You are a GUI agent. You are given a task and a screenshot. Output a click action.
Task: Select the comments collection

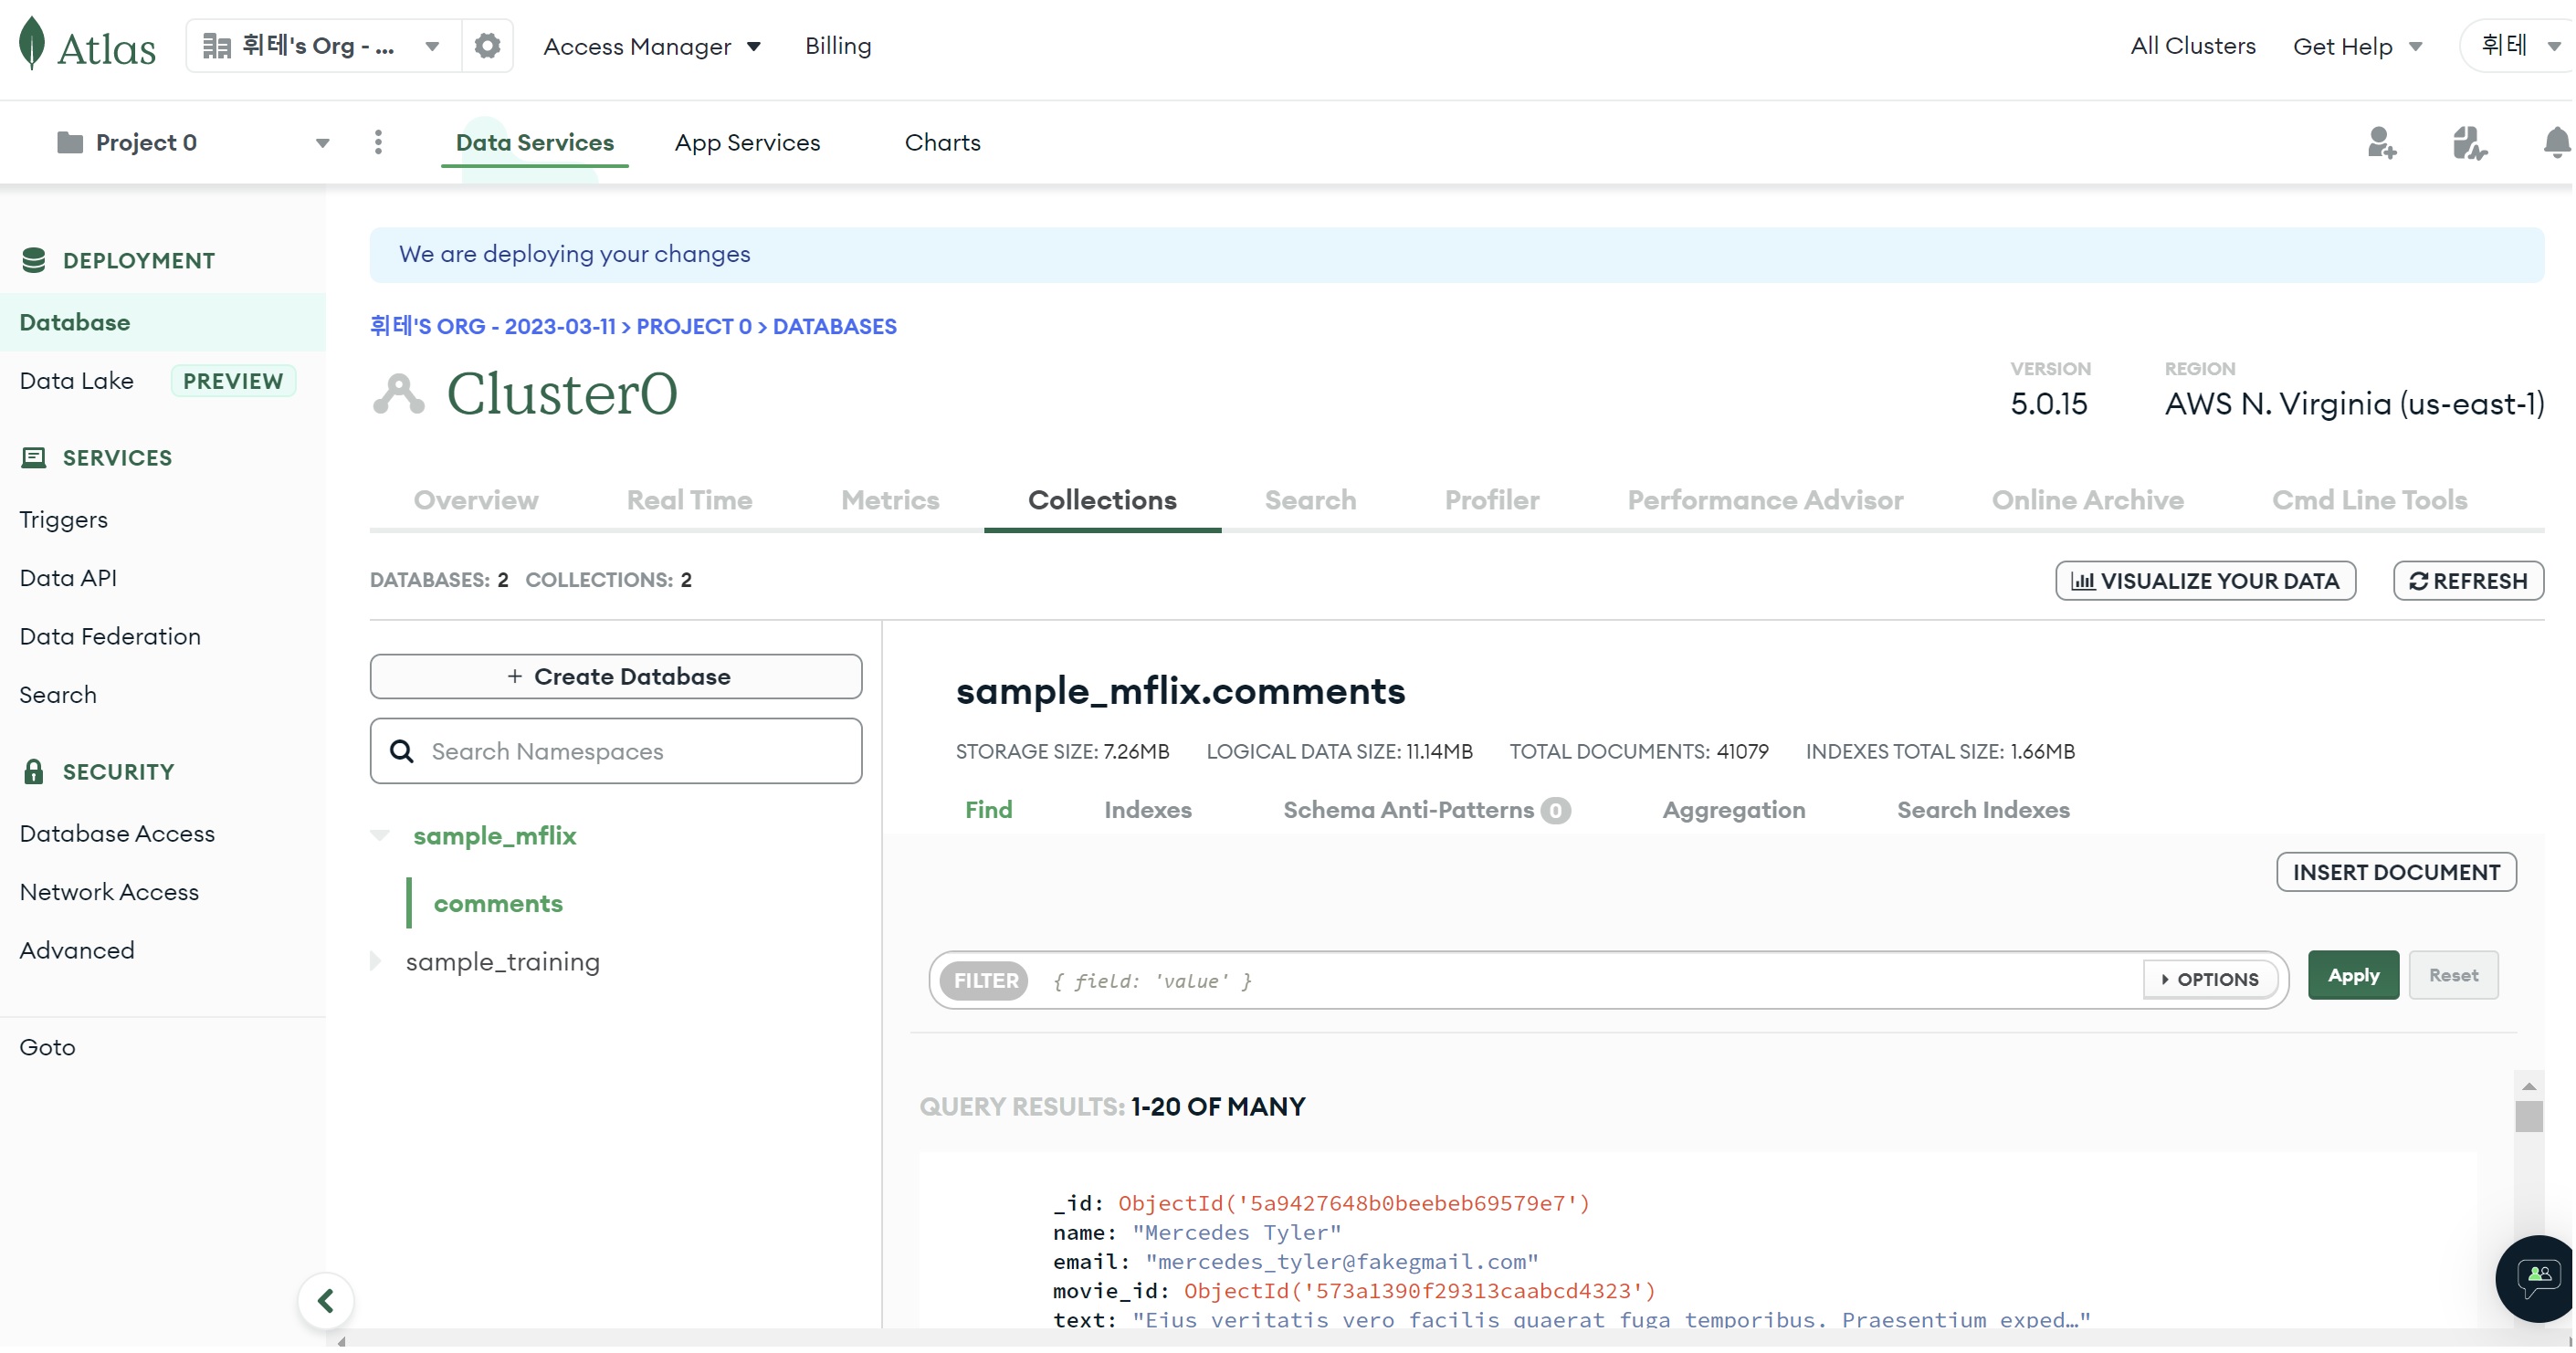click(x=498, y=903)
